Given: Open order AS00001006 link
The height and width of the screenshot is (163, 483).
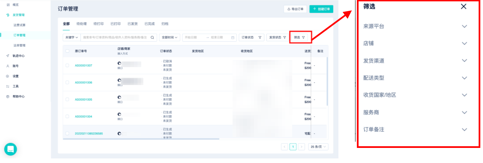Looking at the screenshot, I should pos(84,83).
